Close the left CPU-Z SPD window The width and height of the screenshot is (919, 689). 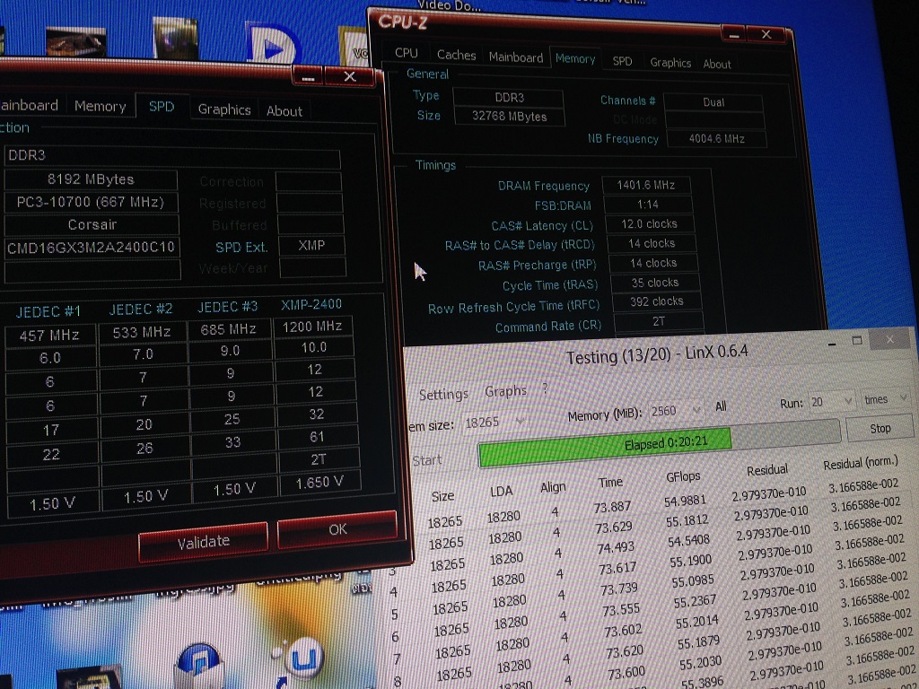click(x=350, y=77)
